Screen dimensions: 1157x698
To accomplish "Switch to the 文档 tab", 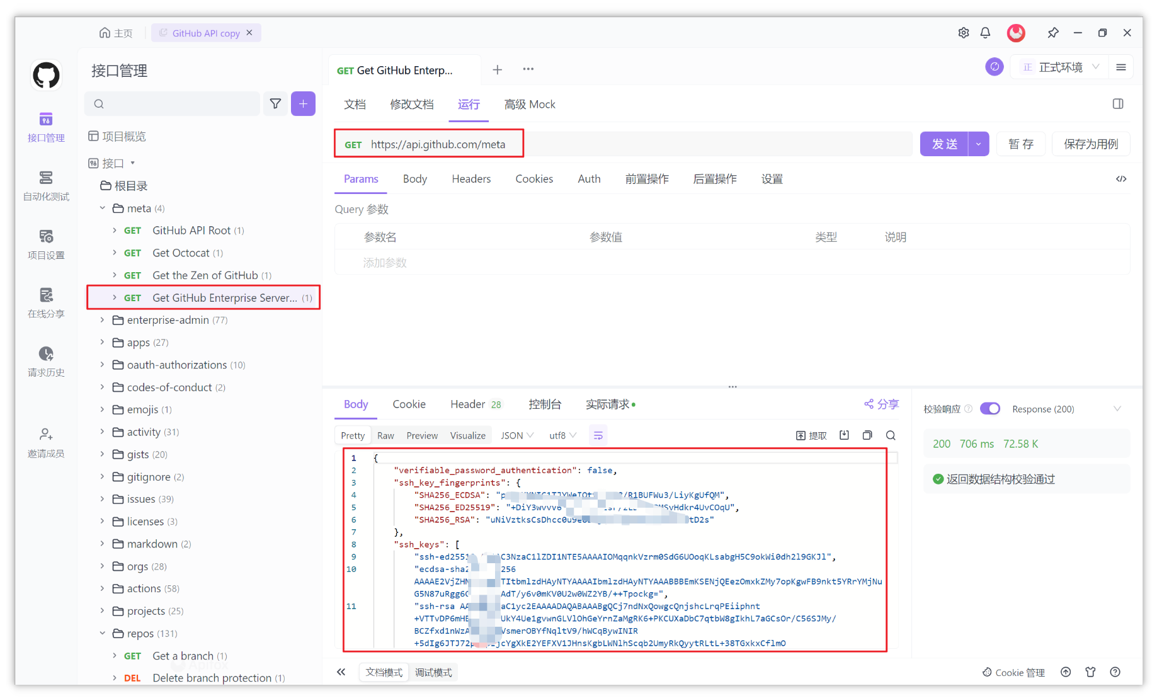I will click(x=355, y=104).
